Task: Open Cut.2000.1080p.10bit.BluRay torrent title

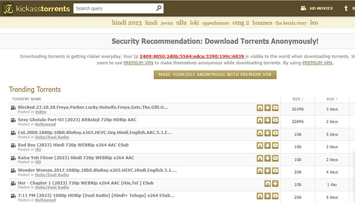Action: [x=95, y=132]
